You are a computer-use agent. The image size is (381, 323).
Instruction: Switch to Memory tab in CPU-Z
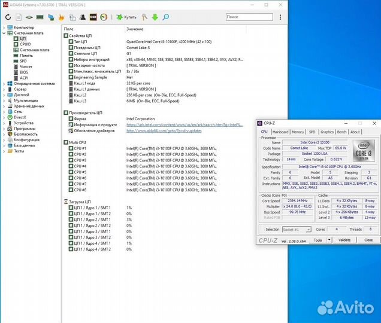298,132
